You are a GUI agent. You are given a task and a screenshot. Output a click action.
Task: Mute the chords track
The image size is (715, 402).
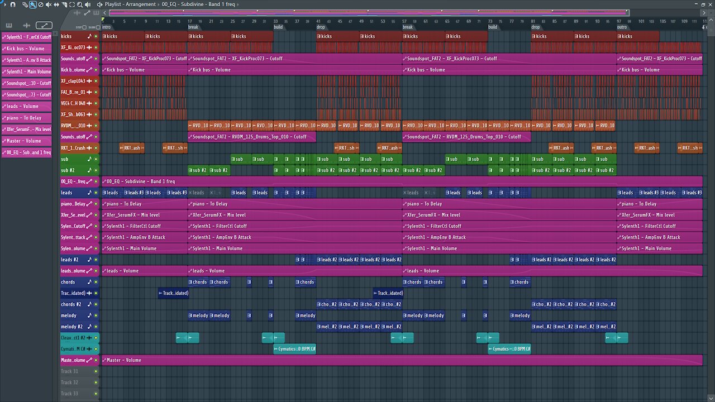[x=96, y=282]
